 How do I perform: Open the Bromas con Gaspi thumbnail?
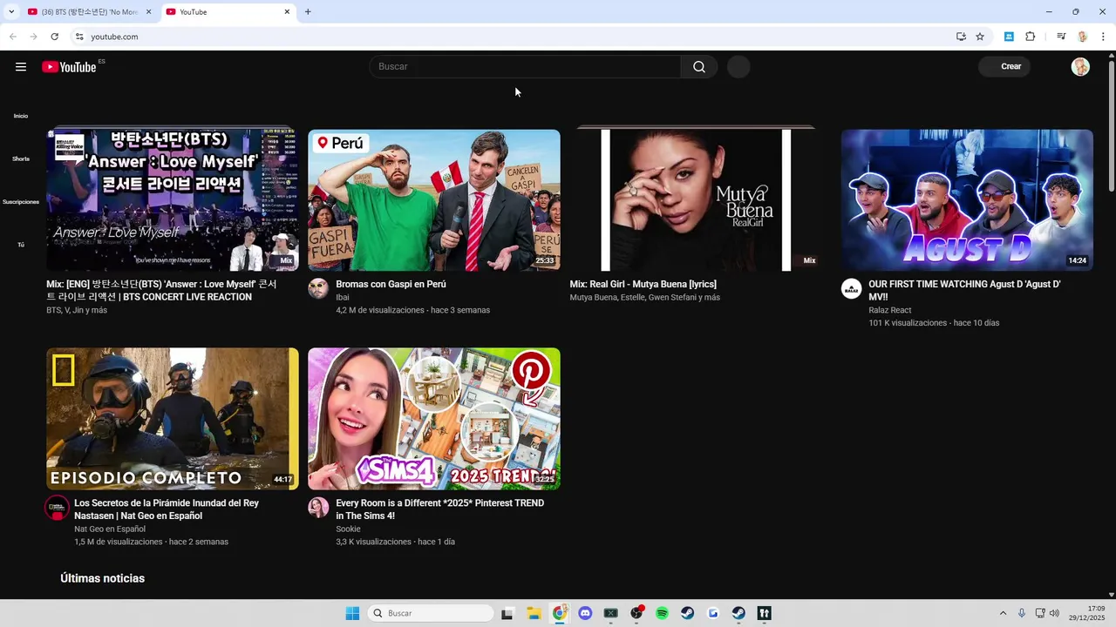coord(434,200)
